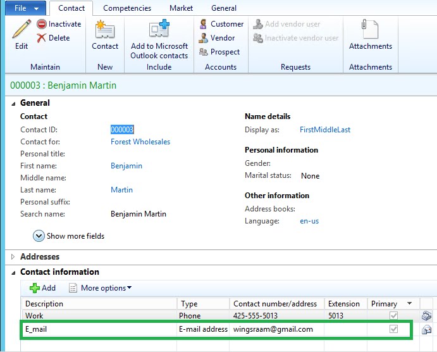Screen dimensions: 437x352
Task: Select the wingsraam@gmail.com cell
Action: click(x=277, y=329)
